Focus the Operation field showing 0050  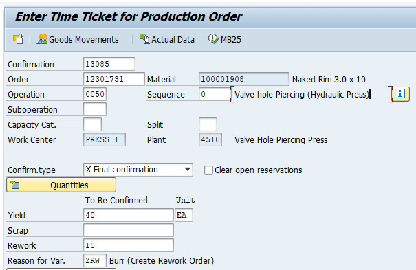(x=95, y=94)
